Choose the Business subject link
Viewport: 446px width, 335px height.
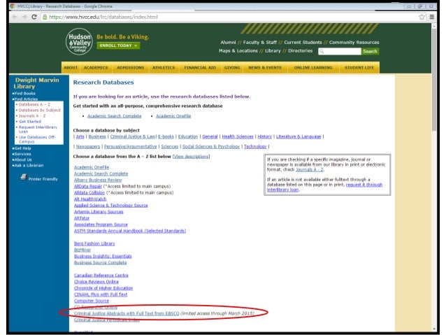[x=97, y=136]
